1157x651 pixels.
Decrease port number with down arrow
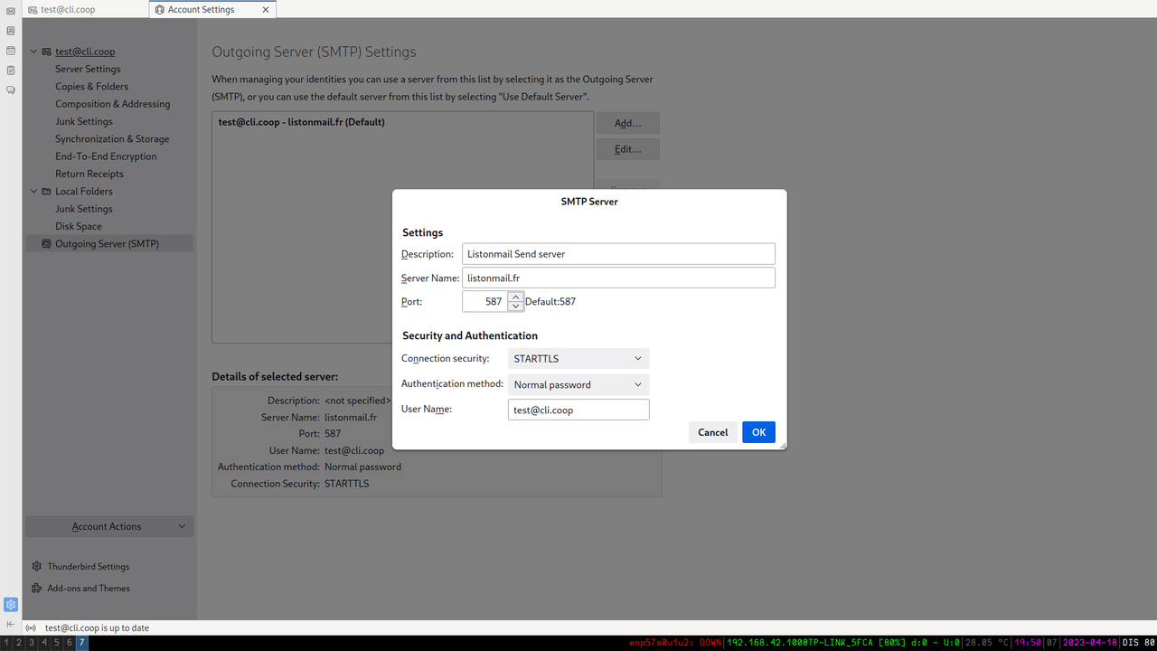(515, 307)
